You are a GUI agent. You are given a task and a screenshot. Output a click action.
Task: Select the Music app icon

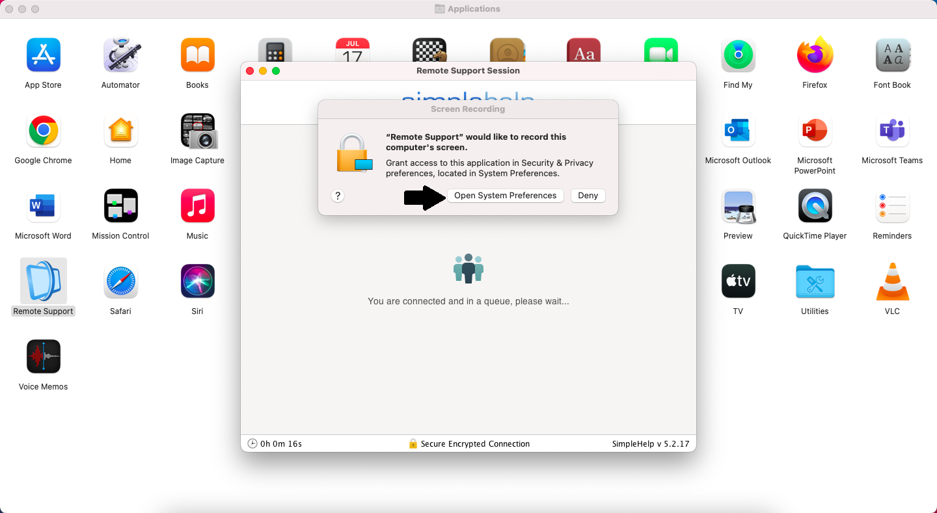coord(197,206)
